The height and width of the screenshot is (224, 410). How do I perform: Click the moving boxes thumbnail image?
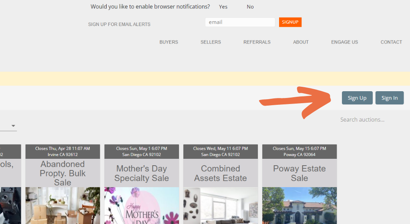[x=63, y=206]
